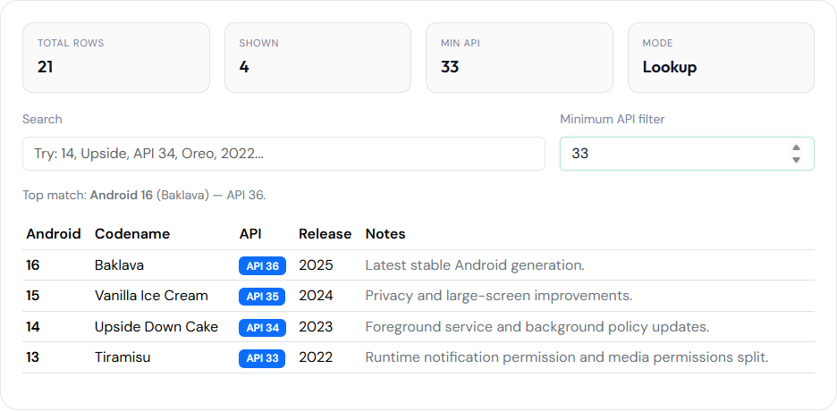Select the Vanilla Ice Cream cell
Image resolution: width=837 pixels, height=411 pixels.
pos(151,296)
